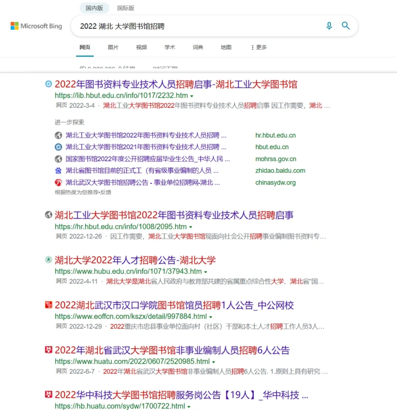Expand dropdown arrow after lib.hbut.edu.cn URL
The height and width of the screenshot is (410, 397).
click(192, 96)
